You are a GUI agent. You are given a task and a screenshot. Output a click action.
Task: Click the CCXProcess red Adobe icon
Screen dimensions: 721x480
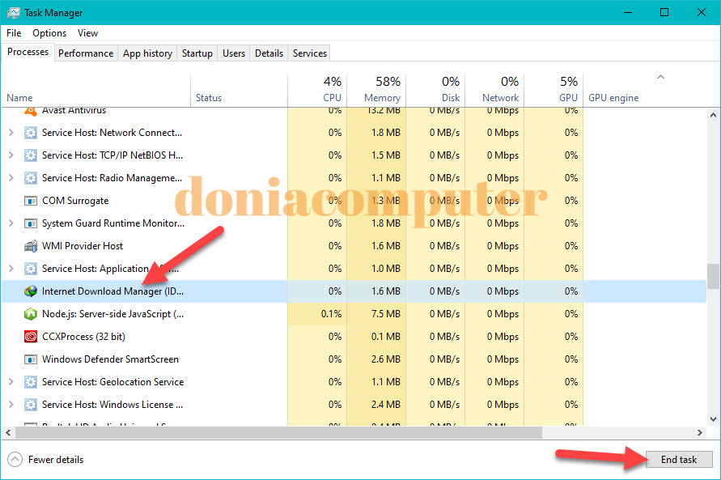pos(31,337)
